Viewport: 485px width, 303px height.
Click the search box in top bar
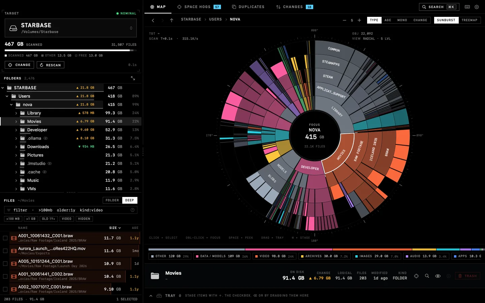(x=440, y=7)
